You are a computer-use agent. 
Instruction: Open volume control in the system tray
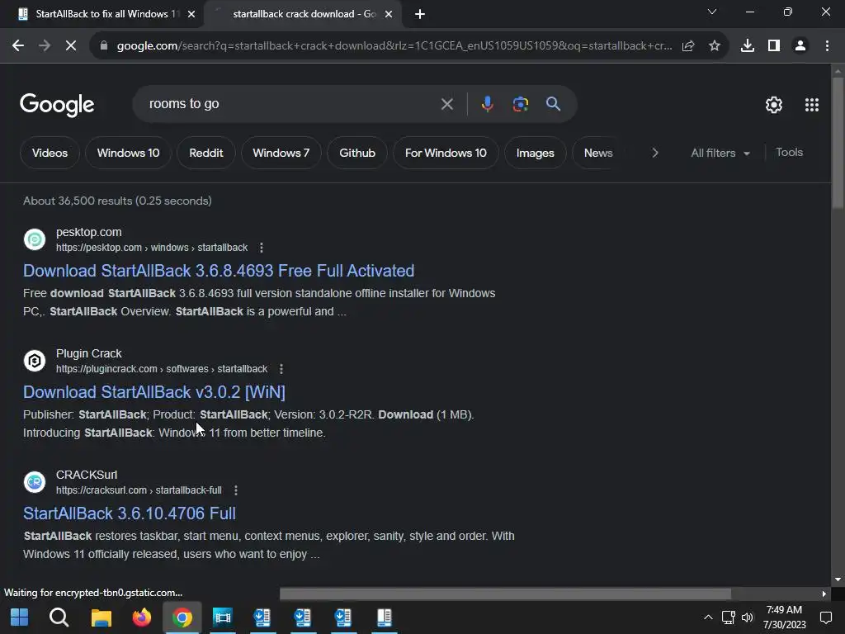(x=748, y=617)
